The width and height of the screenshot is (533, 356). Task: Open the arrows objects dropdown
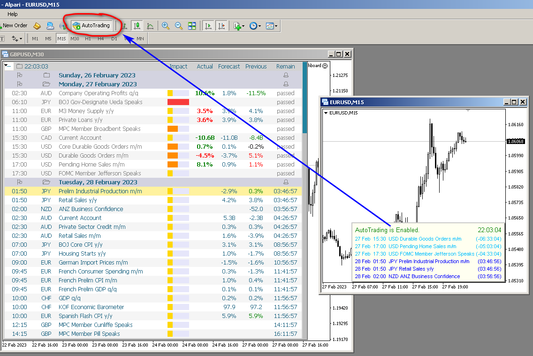17,39
